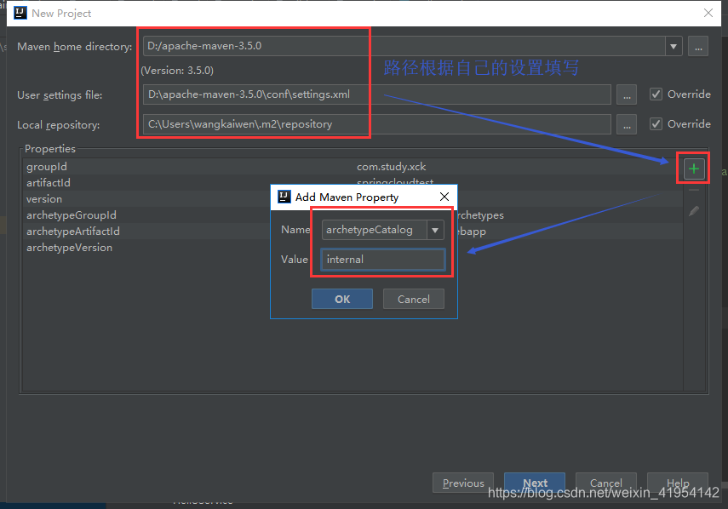This screenshot has height=509, width=728.
Task: Toggle Override for Local repository
Action: click(656, 124)
